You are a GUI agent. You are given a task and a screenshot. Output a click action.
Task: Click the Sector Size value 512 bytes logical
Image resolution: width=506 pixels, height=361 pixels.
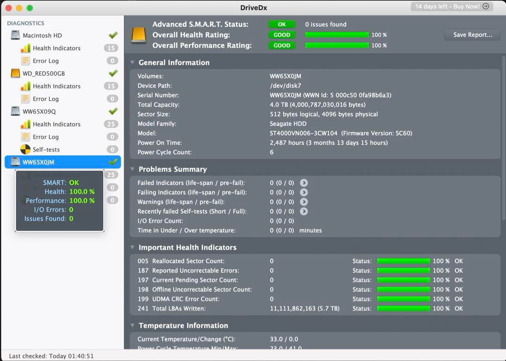(x=324, y=114)
